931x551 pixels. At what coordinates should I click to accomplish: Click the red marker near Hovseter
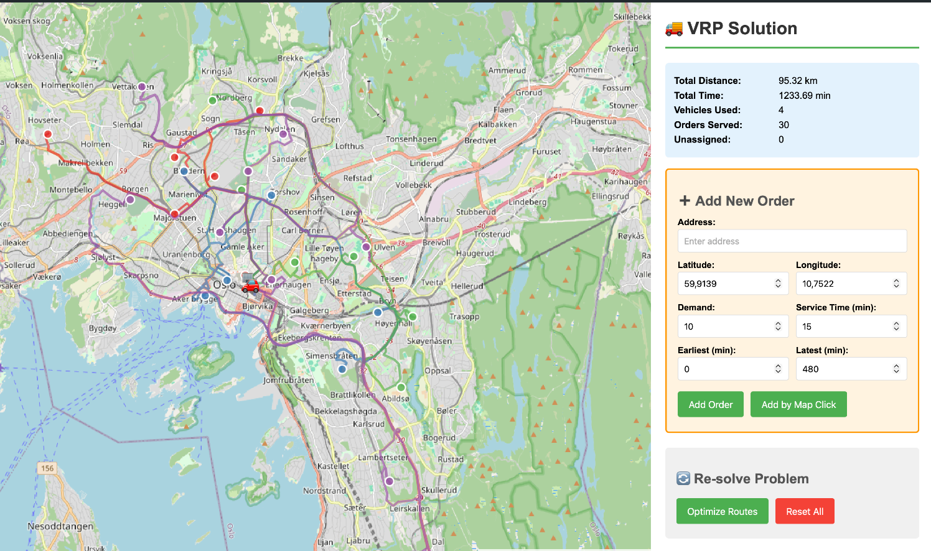point(48,134)
